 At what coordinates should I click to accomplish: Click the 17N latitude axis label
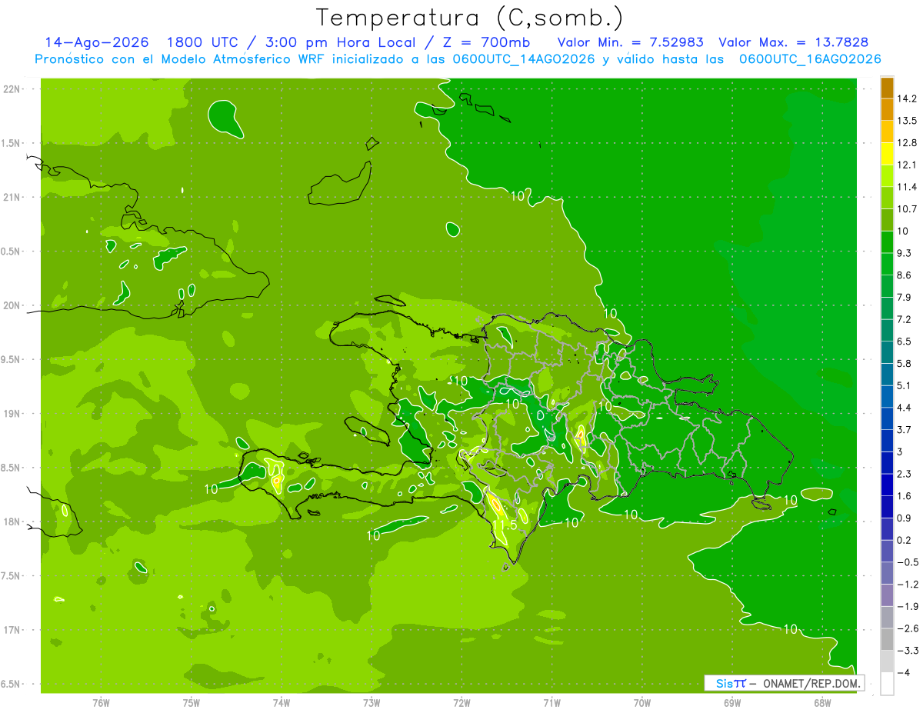(12, 630)
